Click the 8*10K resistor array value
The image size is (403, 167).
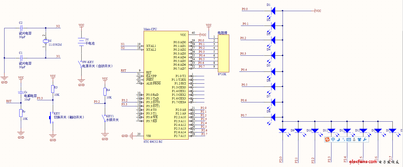point(222,74)
